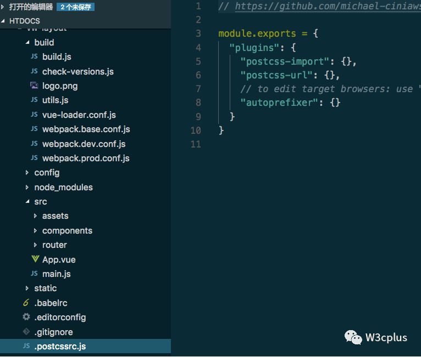Select the router folder label
The image size is (421, 357).
pyautogui.click(x=54, y=245)
